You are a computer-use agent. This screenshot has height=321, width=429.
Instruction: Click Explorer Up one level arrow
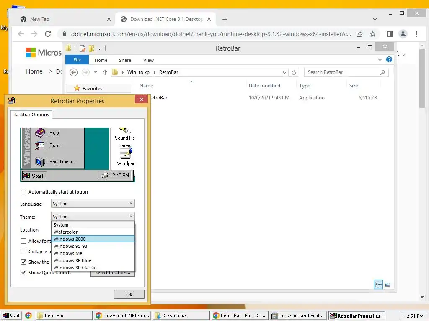click(105, 72)
